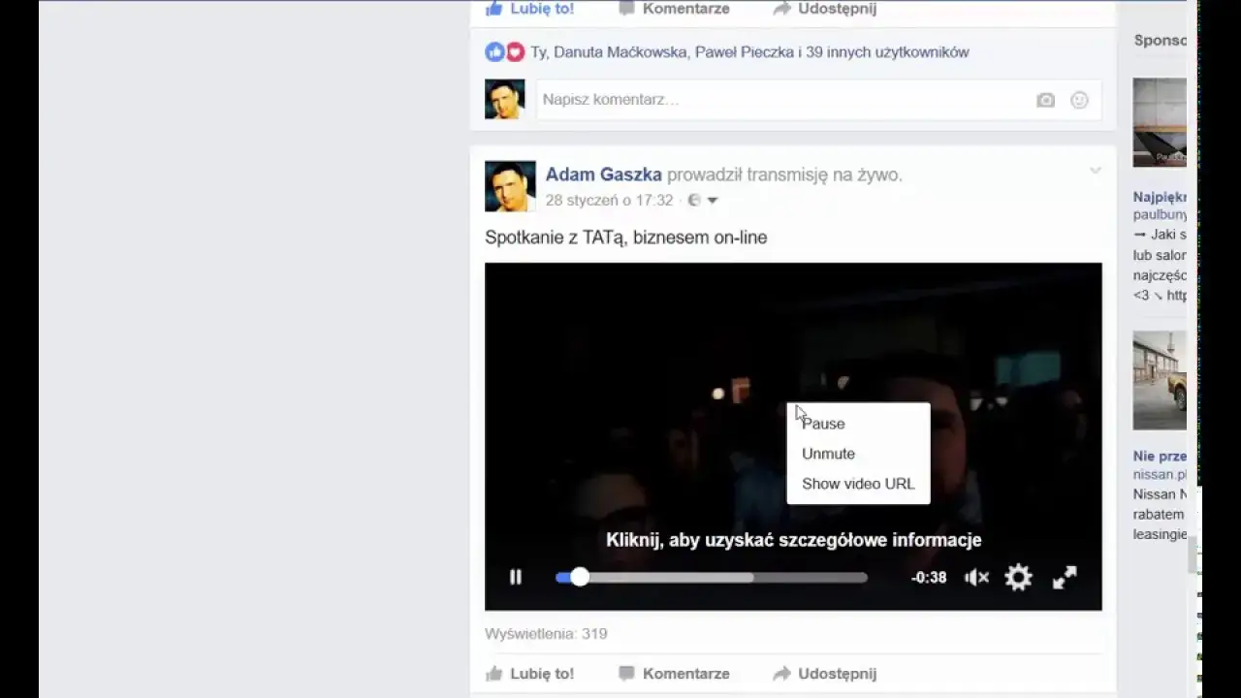Click the share arrow icon beside Udostępnij

(x=780, y=673)
